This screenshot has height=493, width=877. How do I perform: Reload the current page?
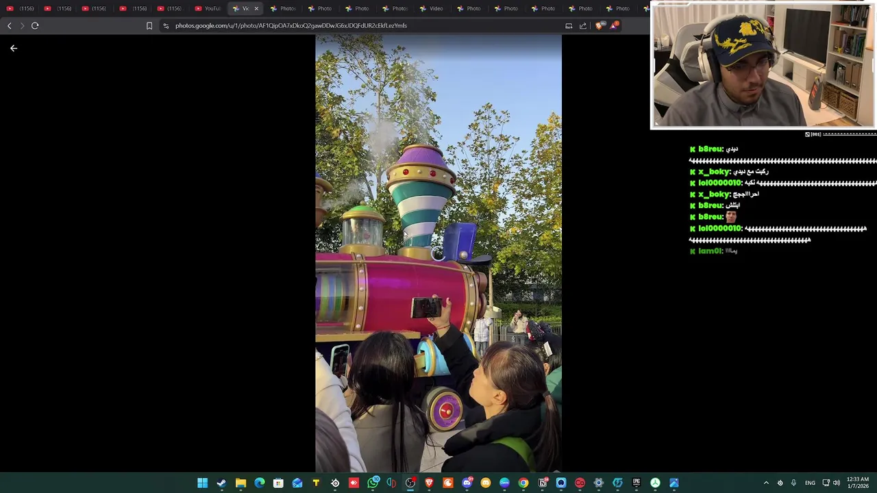35,25
